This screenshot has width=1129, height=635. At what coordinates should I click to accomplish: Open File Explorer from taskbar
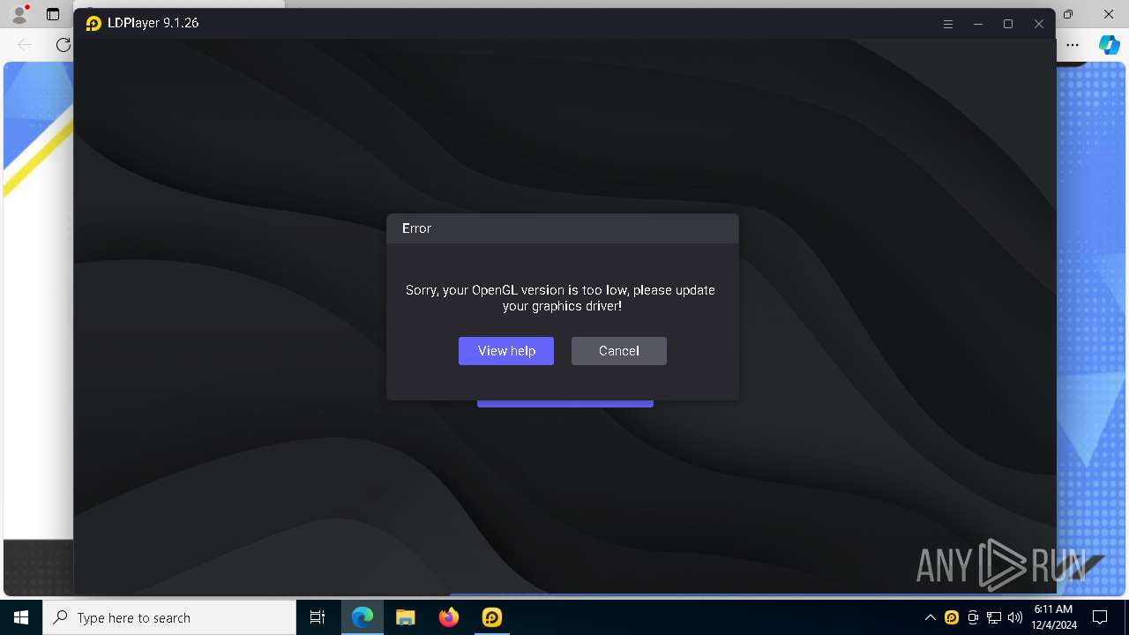click(x=406, y=617)
